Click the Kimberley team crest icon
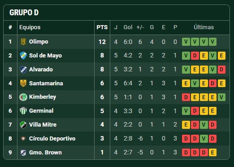Image resolution: width=234 pixels, height=167 pixels. 23,97
